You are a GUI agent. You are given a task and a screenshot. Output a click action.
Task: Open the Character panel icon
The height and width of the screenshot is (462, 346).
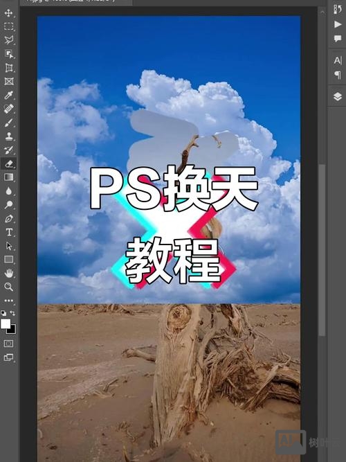(x=338, y=60)
